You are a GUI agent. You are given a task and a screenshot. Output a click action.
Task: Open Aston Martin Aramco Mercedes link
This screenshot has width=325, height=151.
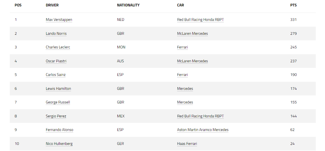(203, 130)
